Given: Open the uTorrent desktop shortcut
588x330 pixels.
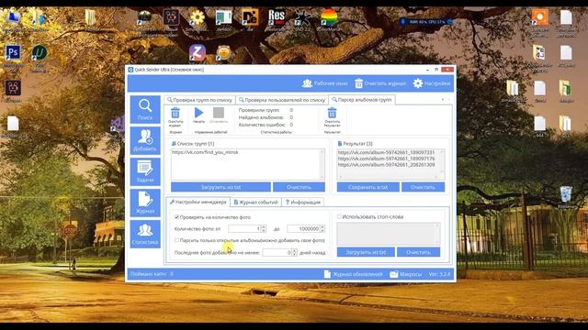Looking at the screenshot, I should tap(39, 53).
